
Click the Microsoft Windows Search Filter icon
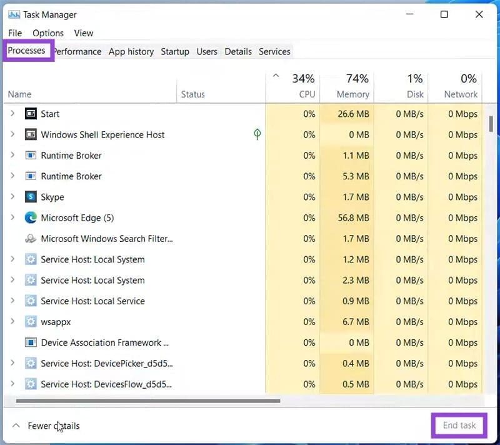coord(30,238)
